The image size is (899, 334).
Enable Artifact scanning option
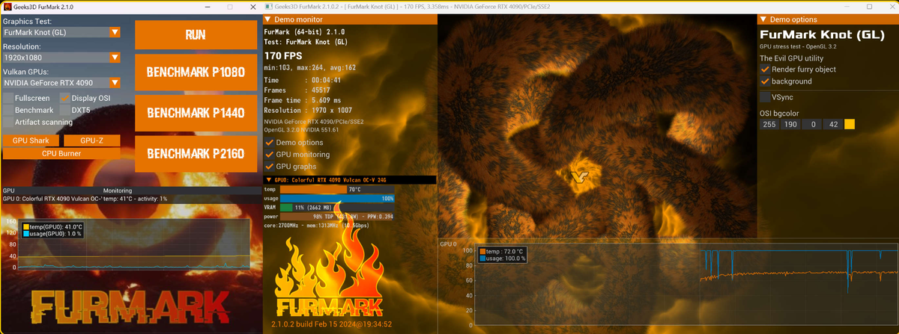[7, 122]
